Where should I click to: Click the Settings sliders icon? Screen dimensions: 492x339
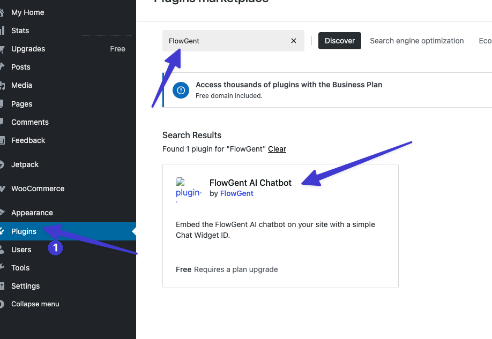[x=2, y=285]
